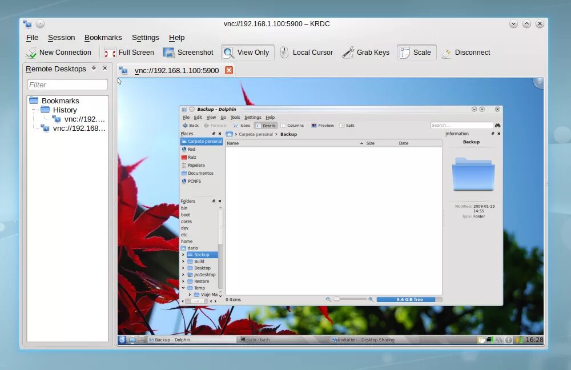This screenshot has width=571, height=370.
Task: Open Documentos in Dolphin Places
Action: tap(200, 174)
